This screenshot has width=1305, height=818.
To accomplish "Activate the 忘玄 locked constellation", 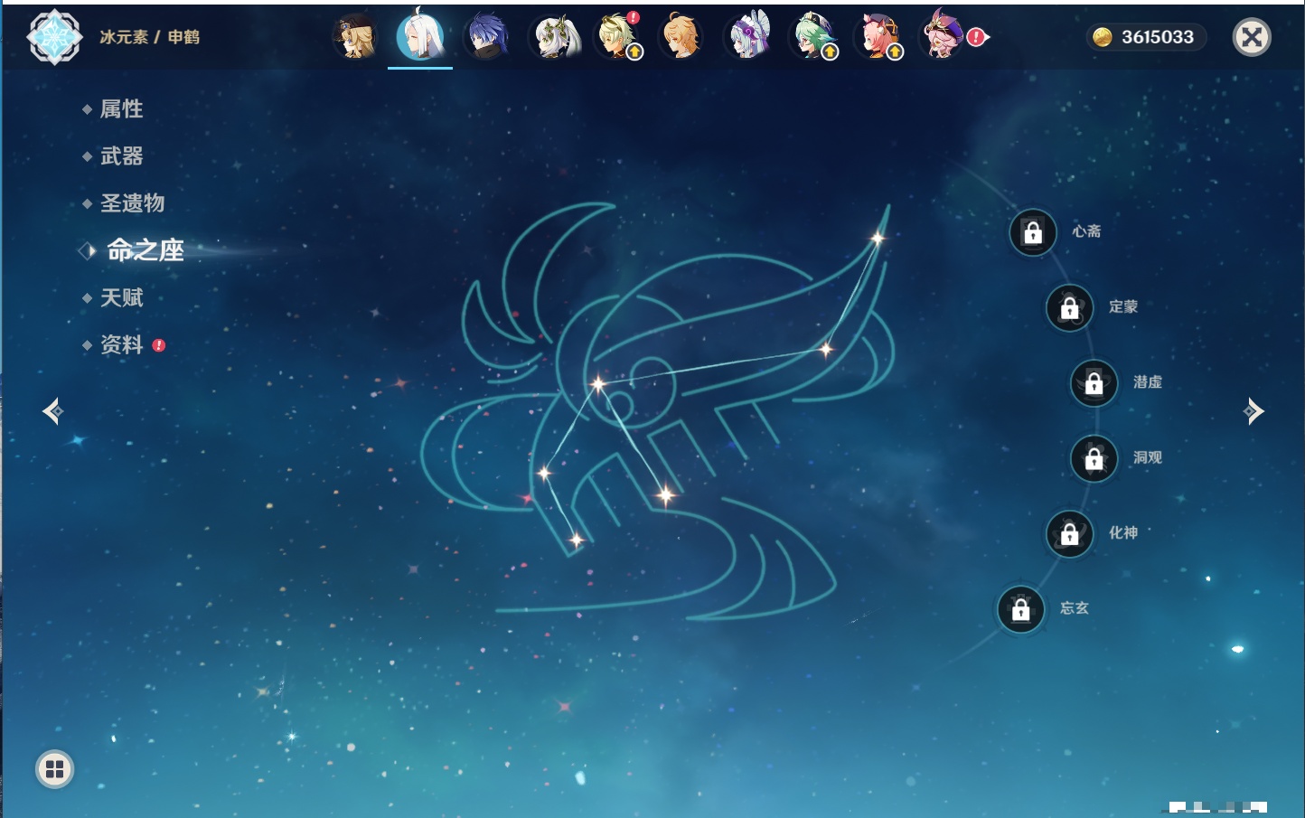I will coord(1020,609).
